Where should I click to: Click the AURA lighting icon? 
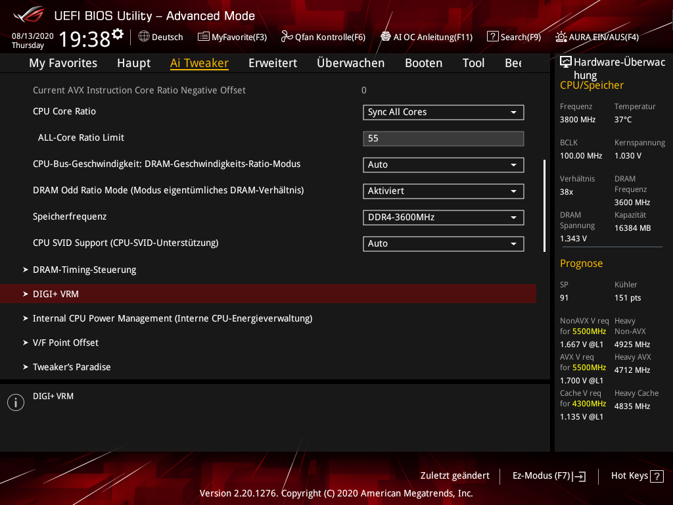pos(561,37)
